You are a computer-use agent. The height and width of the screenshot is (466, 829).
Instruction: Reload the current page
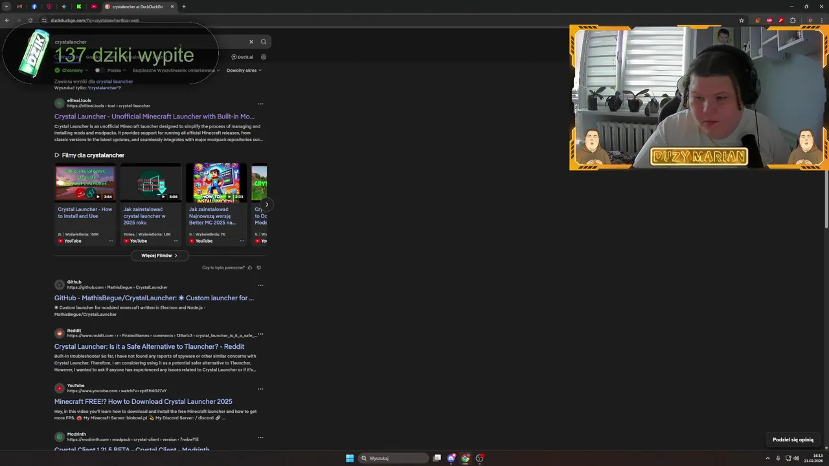30,20
